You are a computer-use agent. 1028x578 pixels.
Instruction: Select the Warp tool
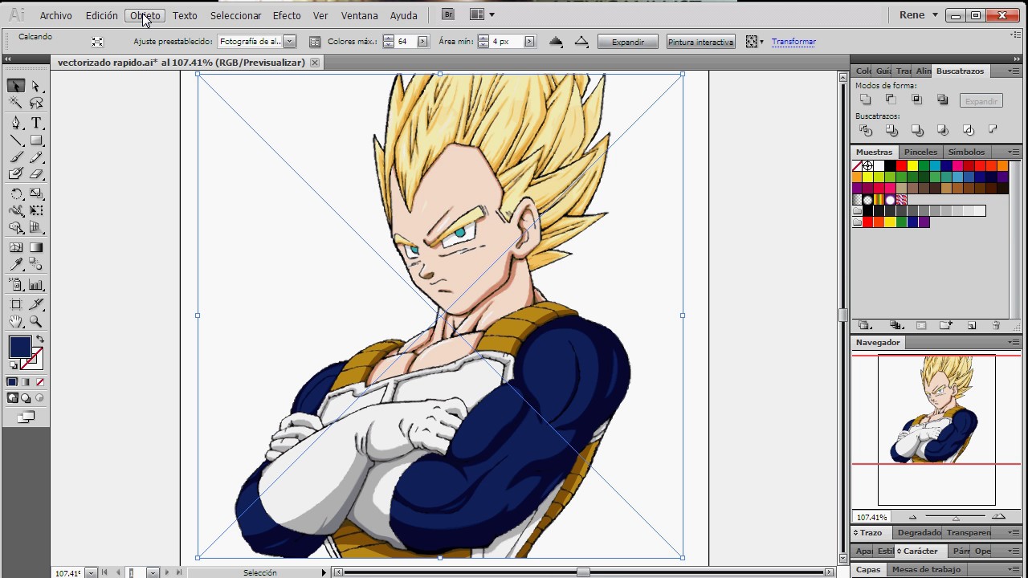16,211
